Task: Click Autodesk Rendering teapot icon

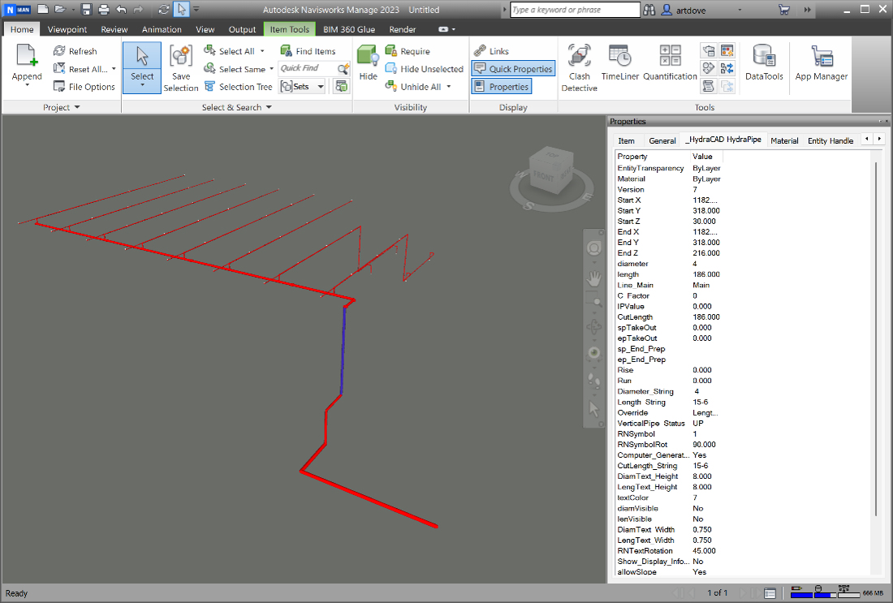Action: click(x=708, y=50)
